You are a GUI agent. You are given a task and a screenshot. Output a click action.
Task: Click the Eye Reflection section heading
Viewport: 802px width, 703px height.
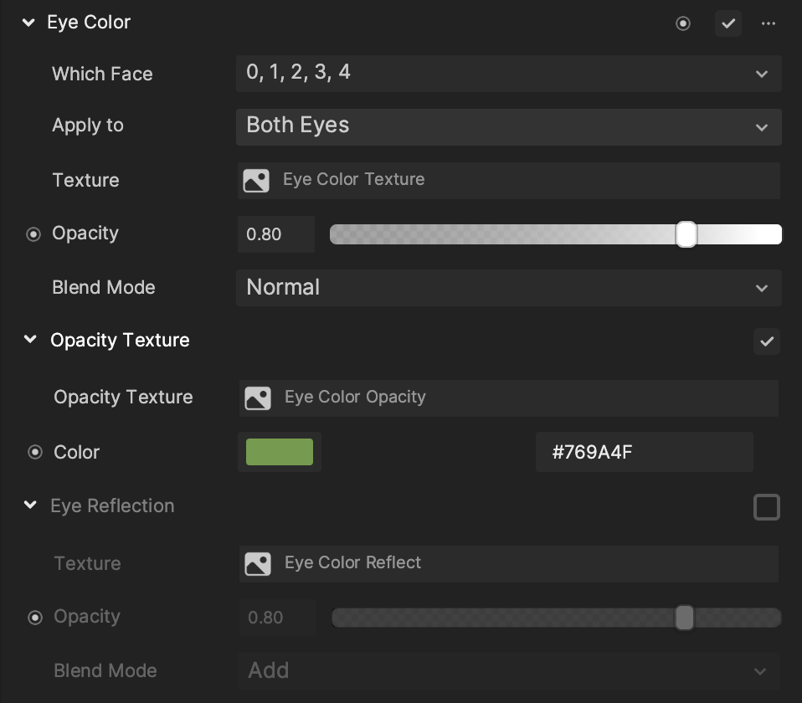pos(112,506)
